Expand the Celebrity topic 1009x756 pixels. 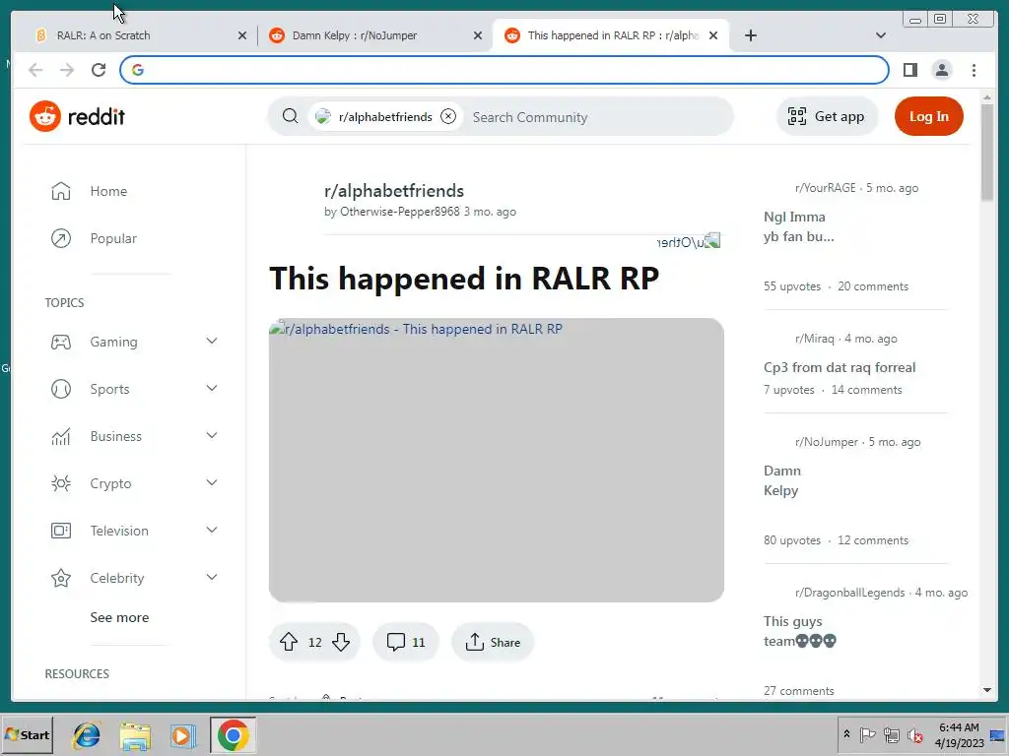[x=212, y=577]
